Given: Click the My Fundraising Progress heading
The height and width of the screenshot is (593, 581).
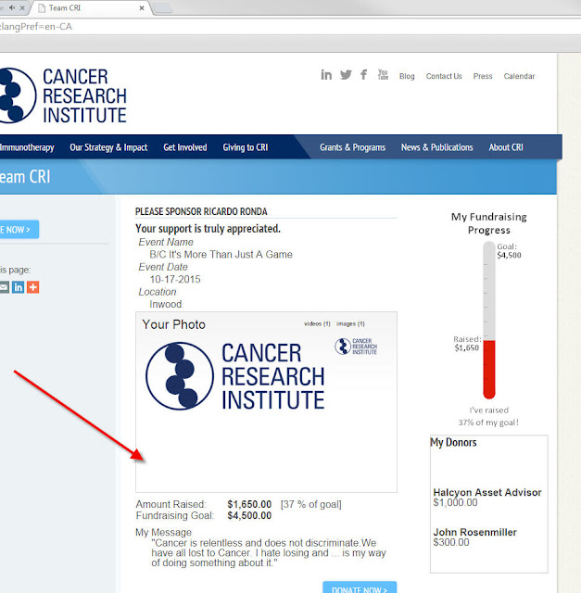Looking at the screenshot, I should click(488, 223).
